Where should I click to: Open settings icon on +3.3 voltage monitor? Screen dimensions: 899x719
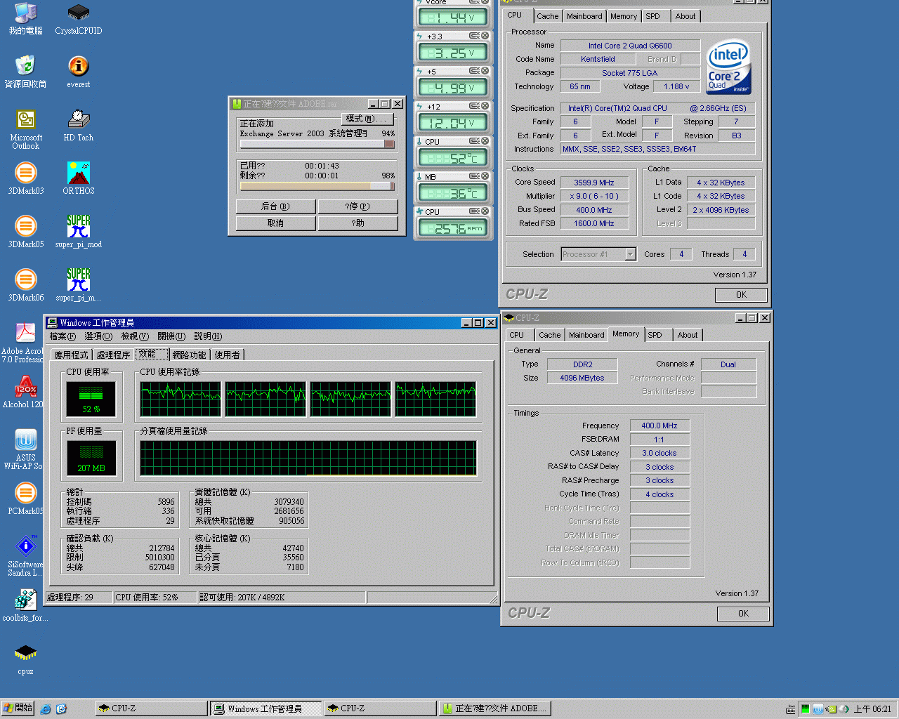pos(474,36)
